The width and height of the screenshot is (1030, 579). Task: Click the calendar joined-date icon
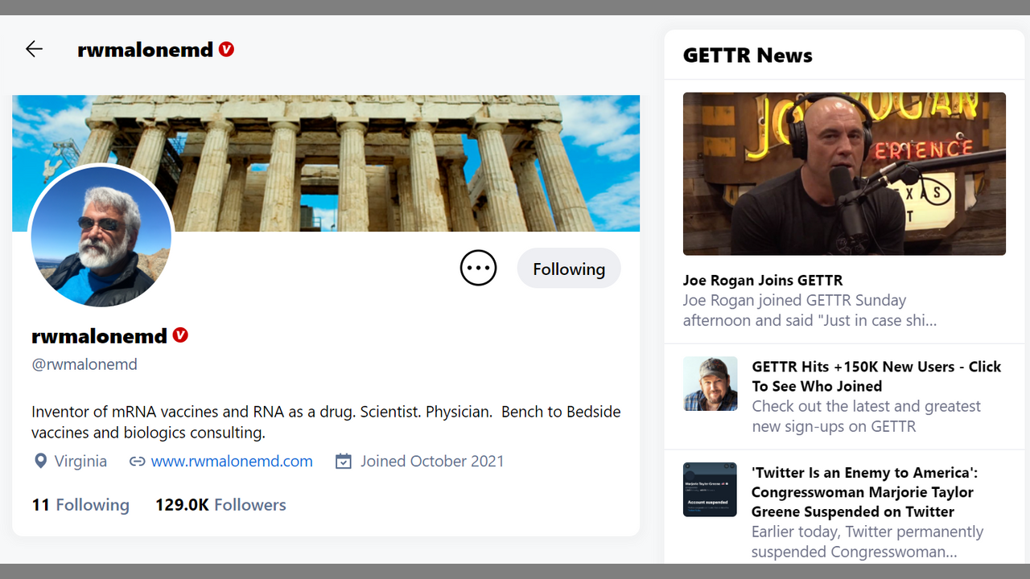[344, 462]
